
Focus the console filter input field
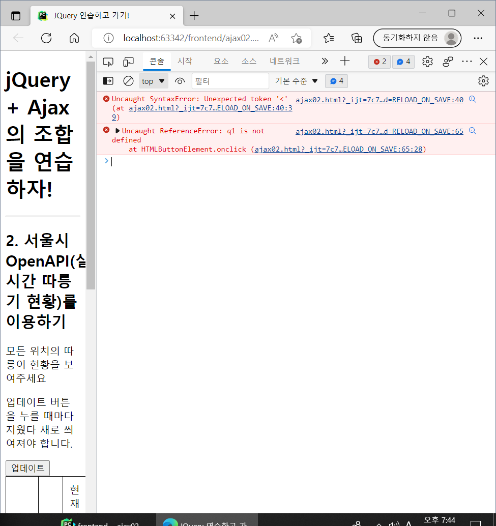[x=230, y=81]
